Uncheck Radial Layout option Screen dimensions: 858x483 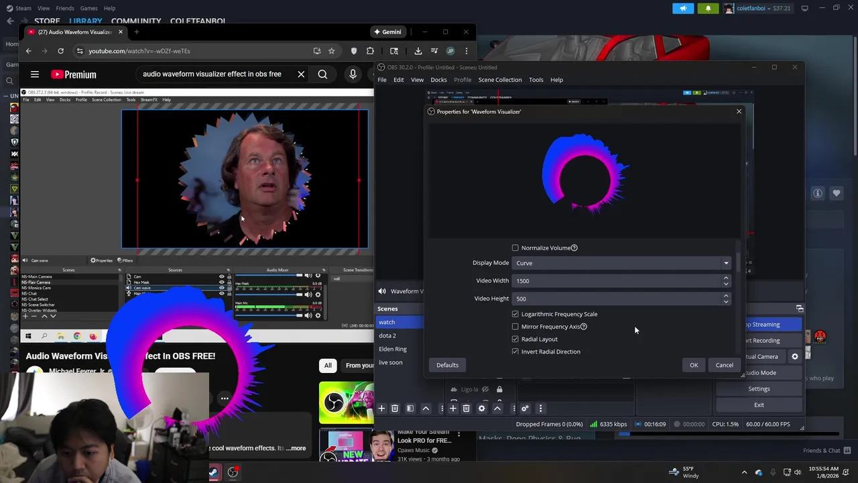515,339
